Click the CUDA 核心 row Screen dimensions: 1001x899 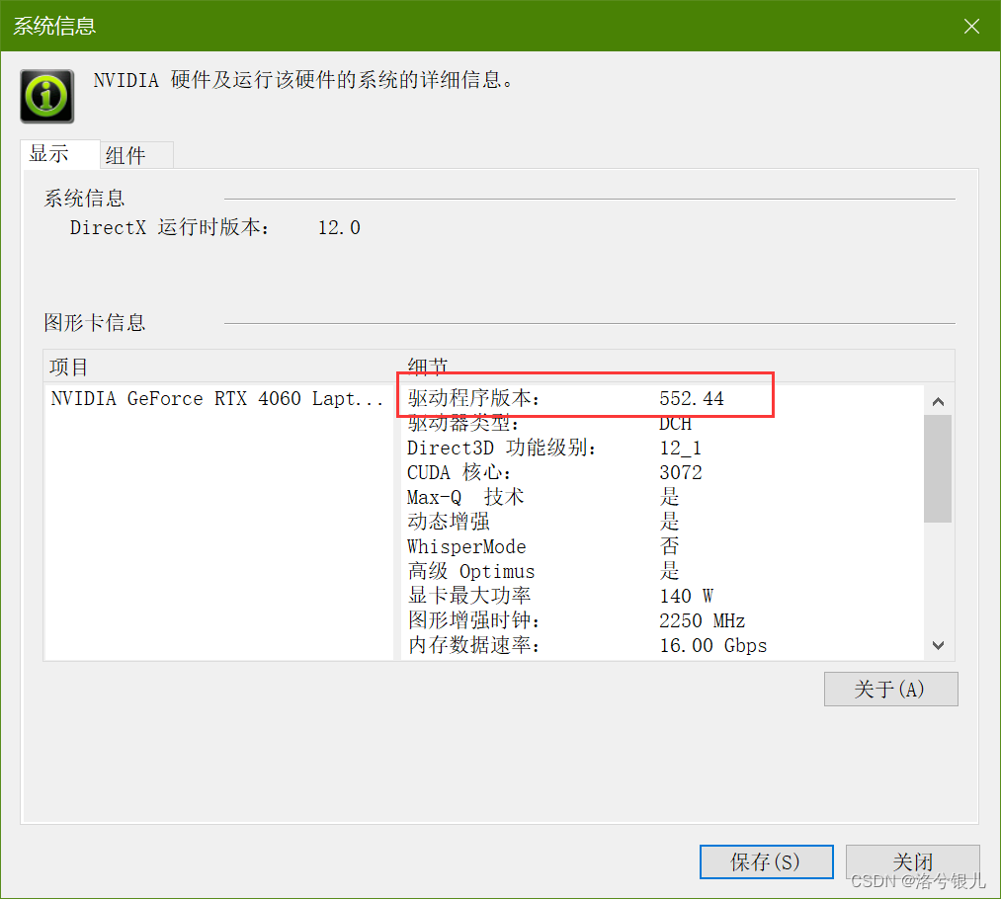664,473
